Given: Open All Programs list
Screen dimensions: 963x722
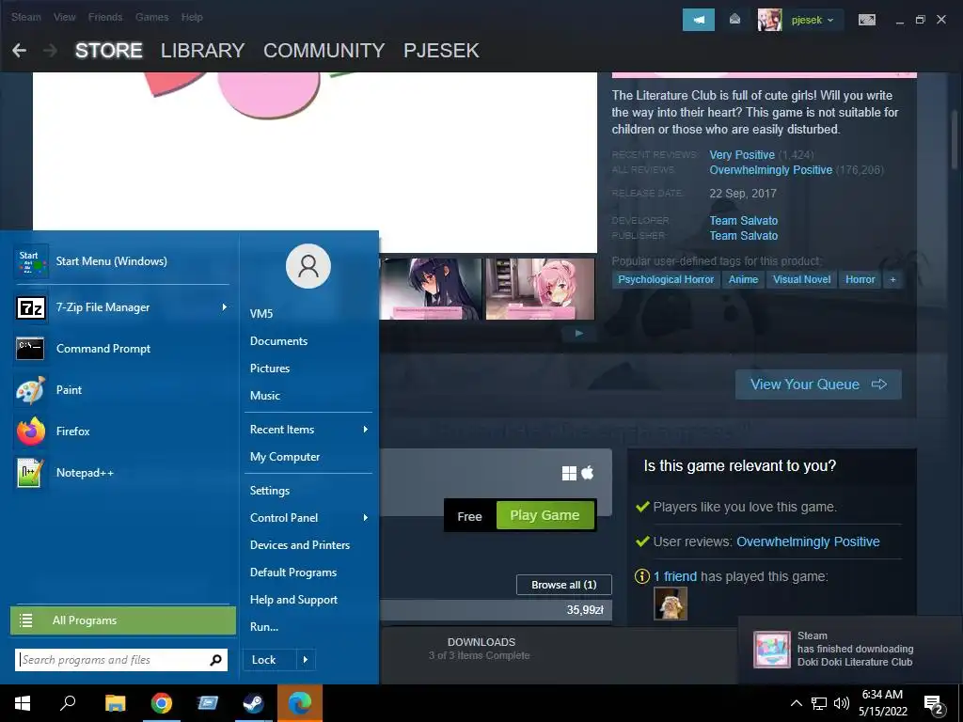Looking at the screenshot, I should 123,620.
